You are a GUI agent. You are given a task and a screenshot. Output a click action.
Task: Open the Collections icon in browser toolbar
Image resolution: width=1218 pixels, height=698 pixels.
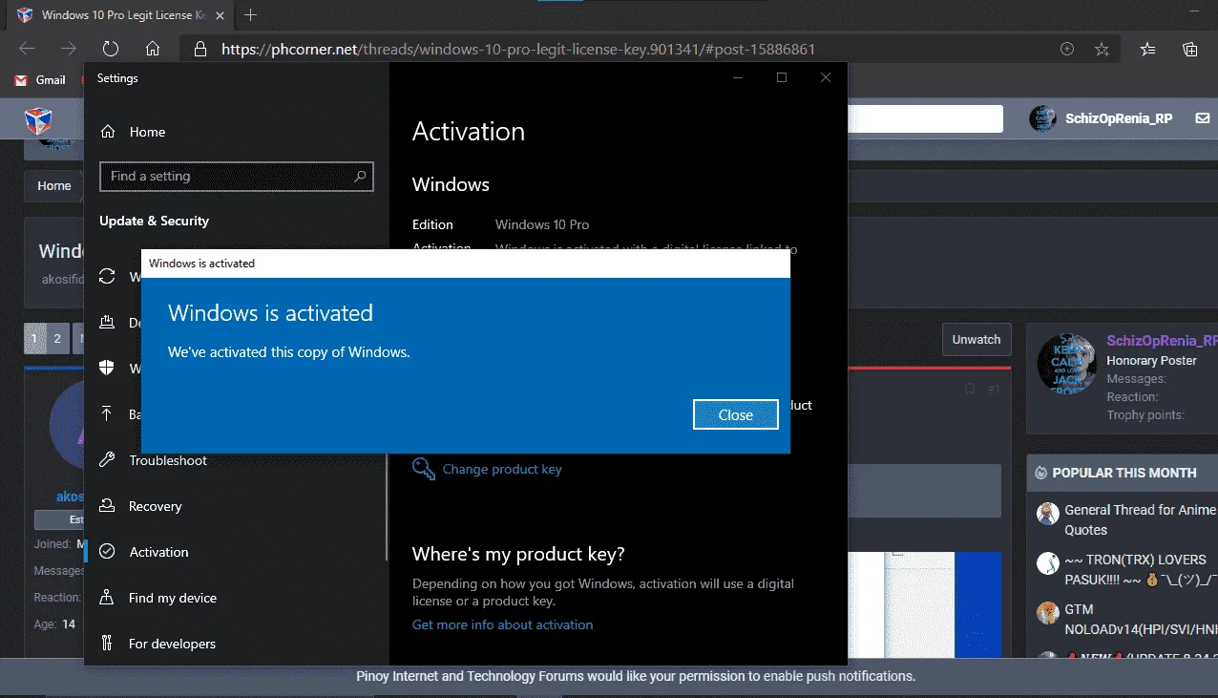[x=1189, y=49]
